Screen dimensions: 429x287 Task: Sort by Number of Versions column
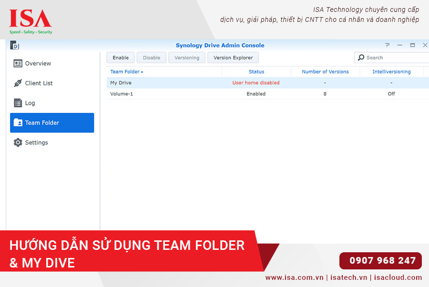[x=325, y=71]
